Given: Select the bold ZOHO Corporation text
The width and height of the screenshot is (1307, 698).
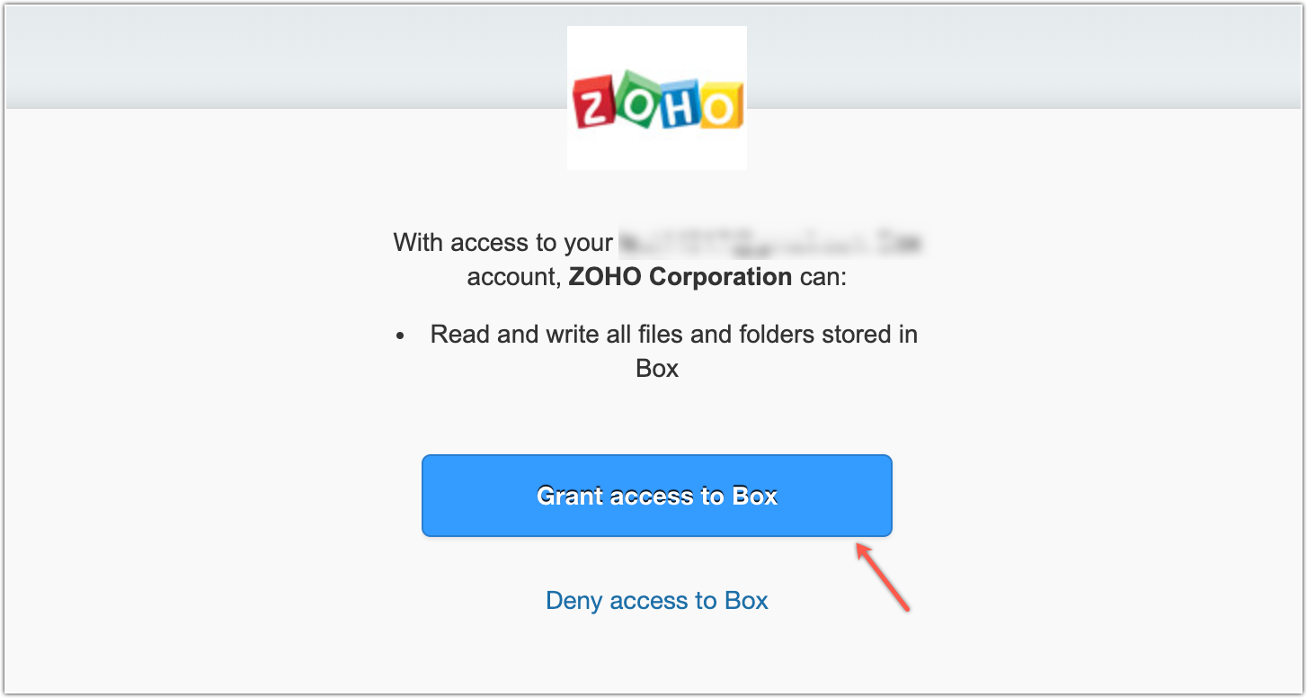Looking at the screenshot, I should point(680,277).
